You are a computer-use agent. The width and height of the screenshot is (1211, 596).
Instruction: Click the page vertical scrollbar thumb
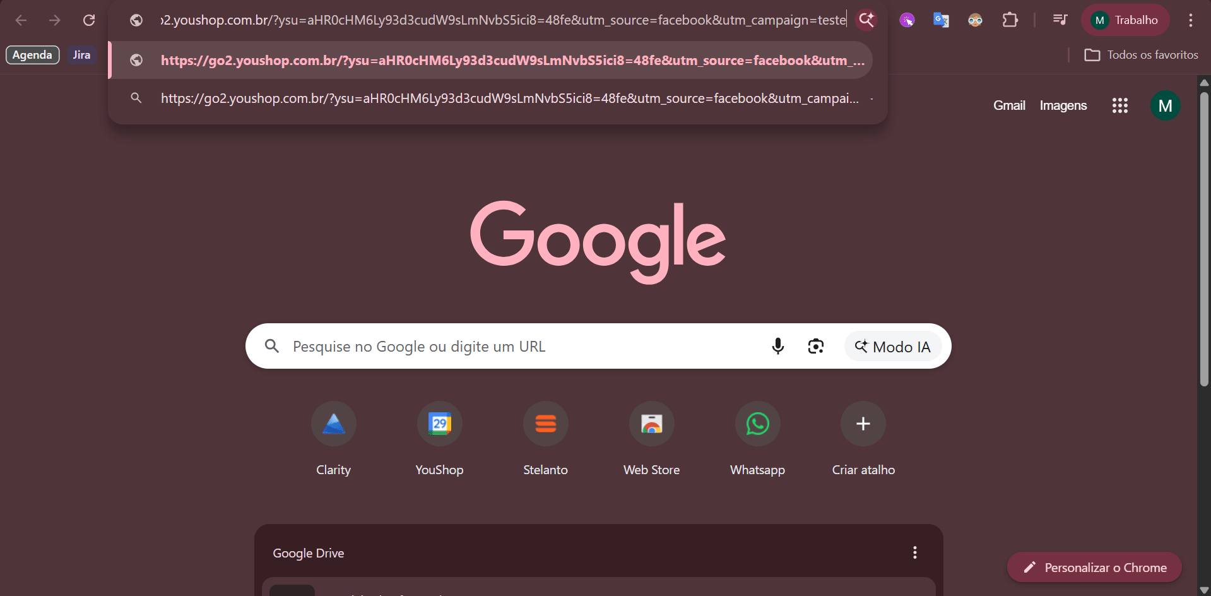pyautogui.click(x=1204, y=239)
